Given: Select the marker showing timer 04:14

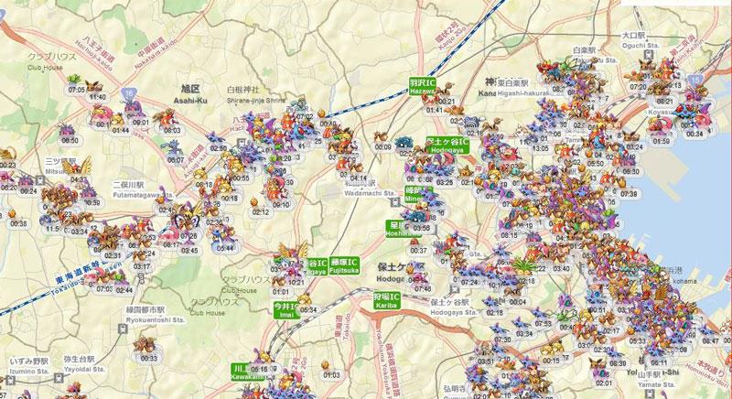Looking at the screenshot, I should tap(358, 173).
